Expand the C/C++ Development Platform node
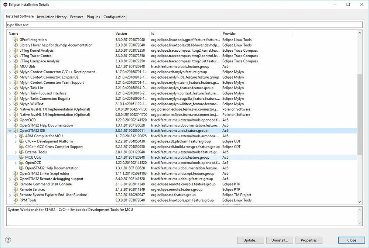The width and height of the screenshot is (369, 248). 16,141
